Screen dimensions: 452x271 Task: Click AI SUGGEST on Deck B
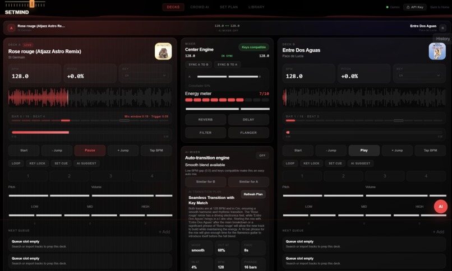pyautogui.click(x=361, y=163)
